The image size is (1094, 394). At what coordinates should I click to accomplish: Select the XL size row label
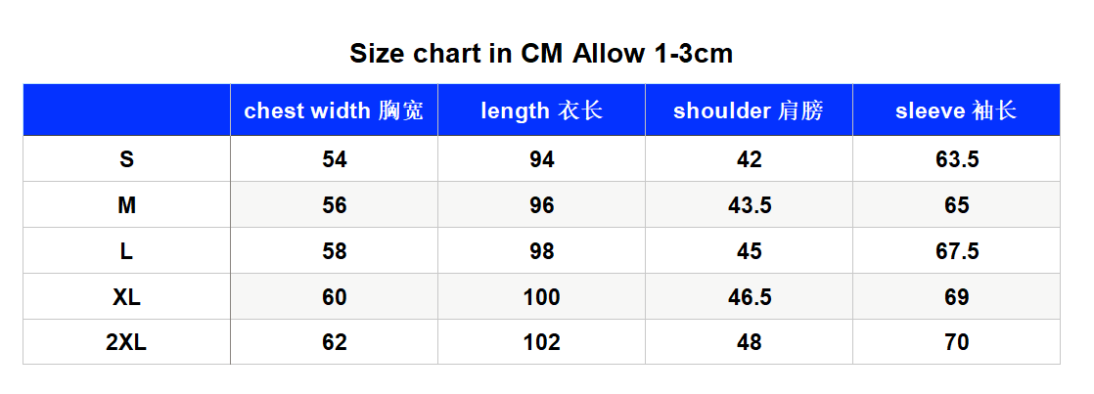tap(126, 297)
